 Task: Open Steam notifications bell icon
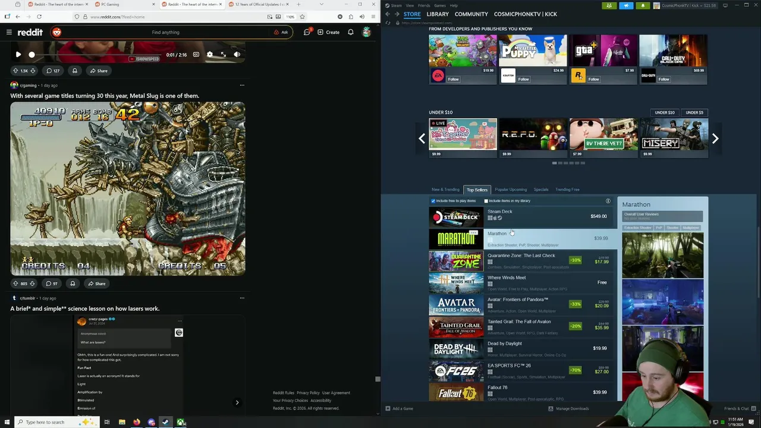click(643, 5)
